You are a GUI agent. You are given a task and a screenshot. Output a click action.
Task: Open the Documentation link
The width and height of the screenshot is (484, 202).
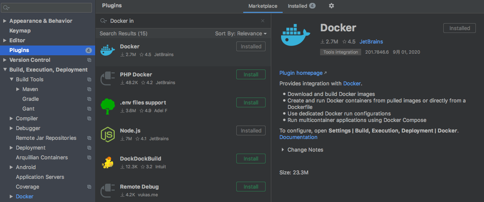[x=298, y=137]
